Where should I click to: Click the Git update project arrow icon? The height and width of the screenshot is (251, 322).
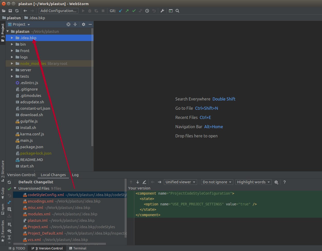121,11
